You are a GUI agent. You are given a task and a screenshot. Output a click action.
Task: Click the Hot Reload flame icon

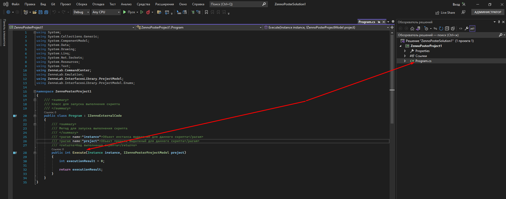(148, 12)
